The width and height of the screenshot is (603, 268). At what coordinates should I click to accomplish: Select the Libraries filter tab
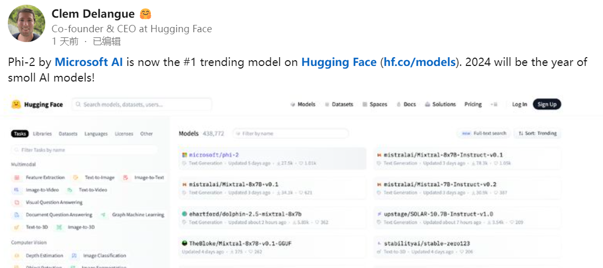pos(42,133)
